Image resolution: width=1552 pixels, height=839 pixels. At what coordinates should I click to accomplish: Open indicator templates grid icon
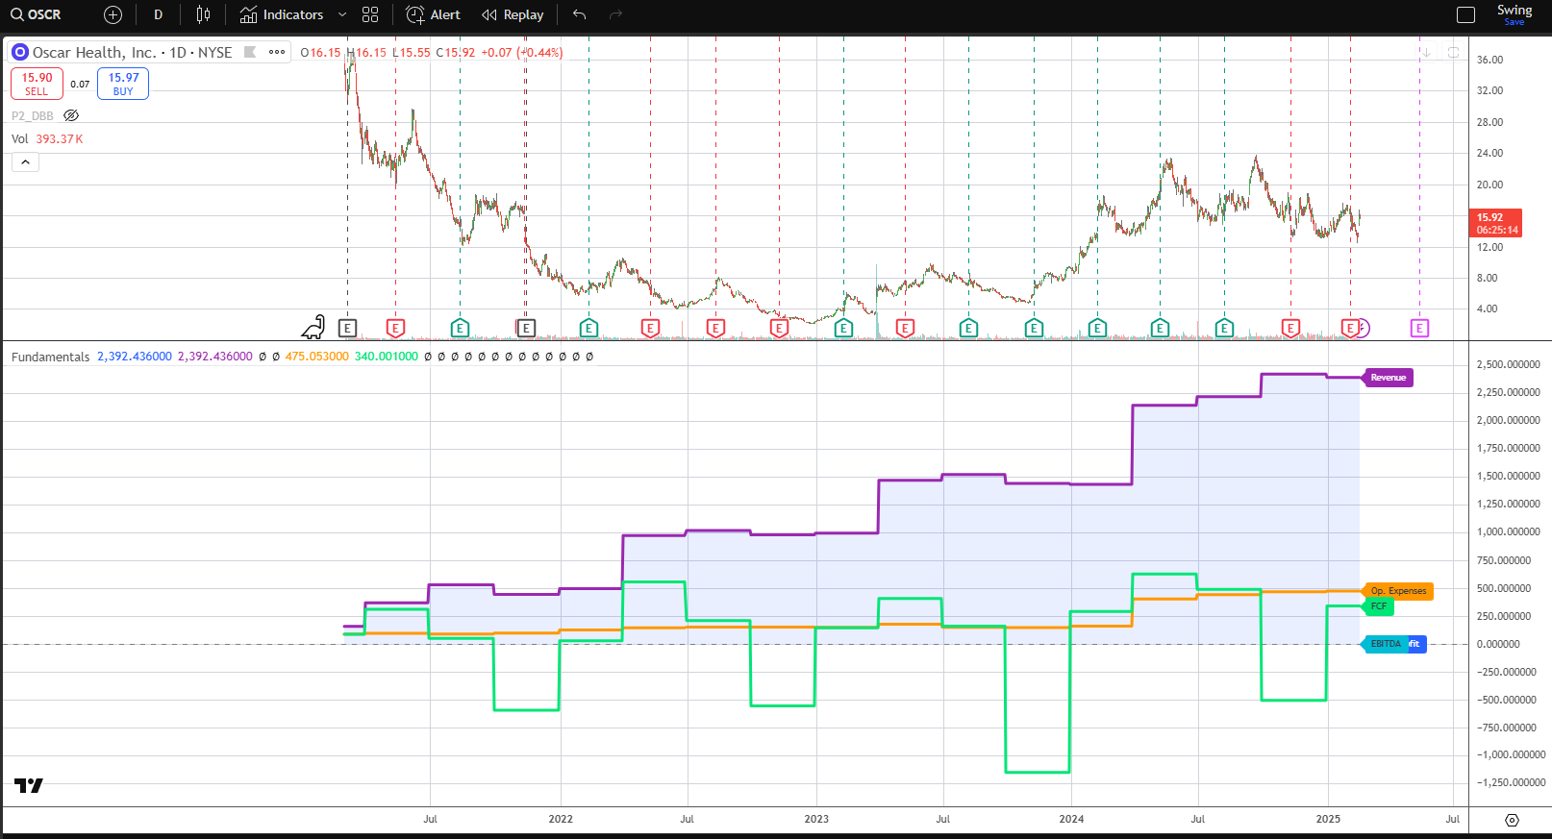tap(370, 14)
